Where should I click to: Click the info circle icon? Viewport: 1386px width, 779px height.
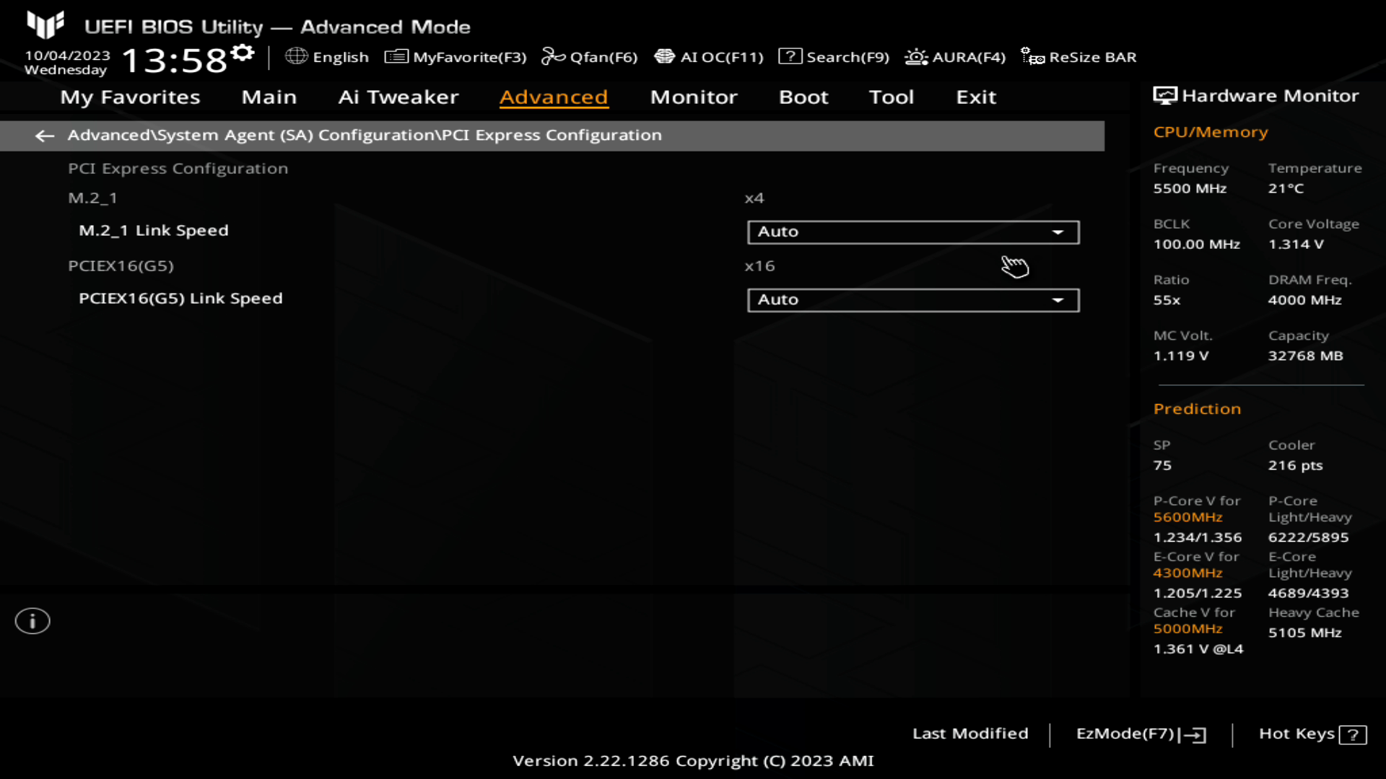32,621
